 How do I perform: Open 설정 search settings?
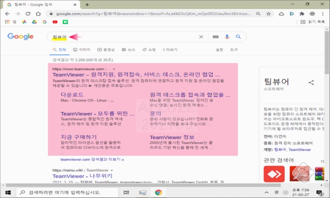click(220, 50)
